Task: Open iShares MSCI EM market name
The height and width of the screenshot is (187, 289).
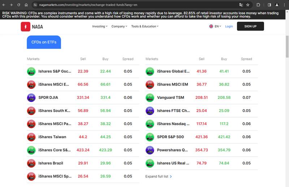Action: 173,84
